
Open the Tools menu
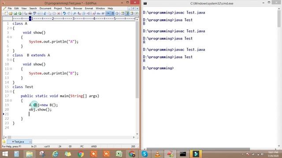[x=67, y=8]
